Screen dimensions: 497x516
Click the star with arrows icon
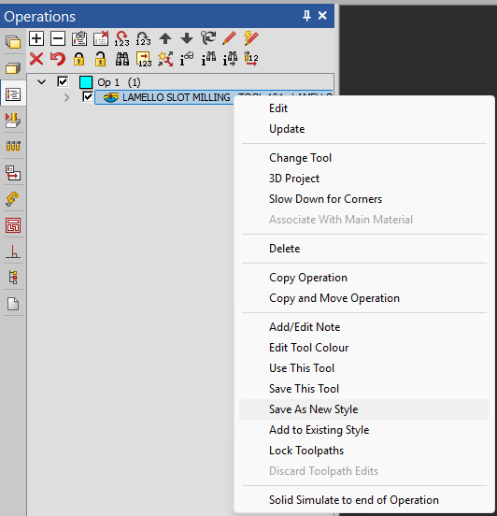165,59
